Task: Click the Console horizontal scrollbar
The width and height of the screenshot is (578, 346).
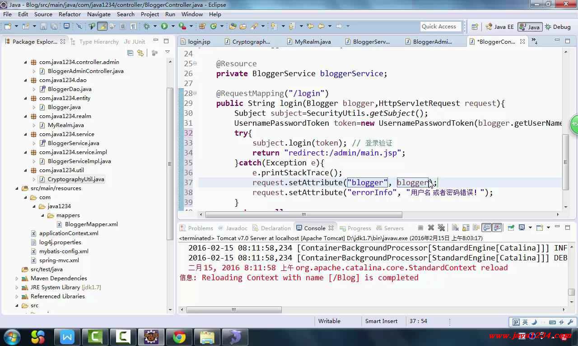Action: tap(234, 310)
